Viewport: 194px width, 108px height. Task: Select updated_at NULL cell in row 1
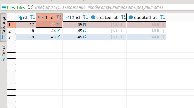pyautogui.click(x=146, y=25)
